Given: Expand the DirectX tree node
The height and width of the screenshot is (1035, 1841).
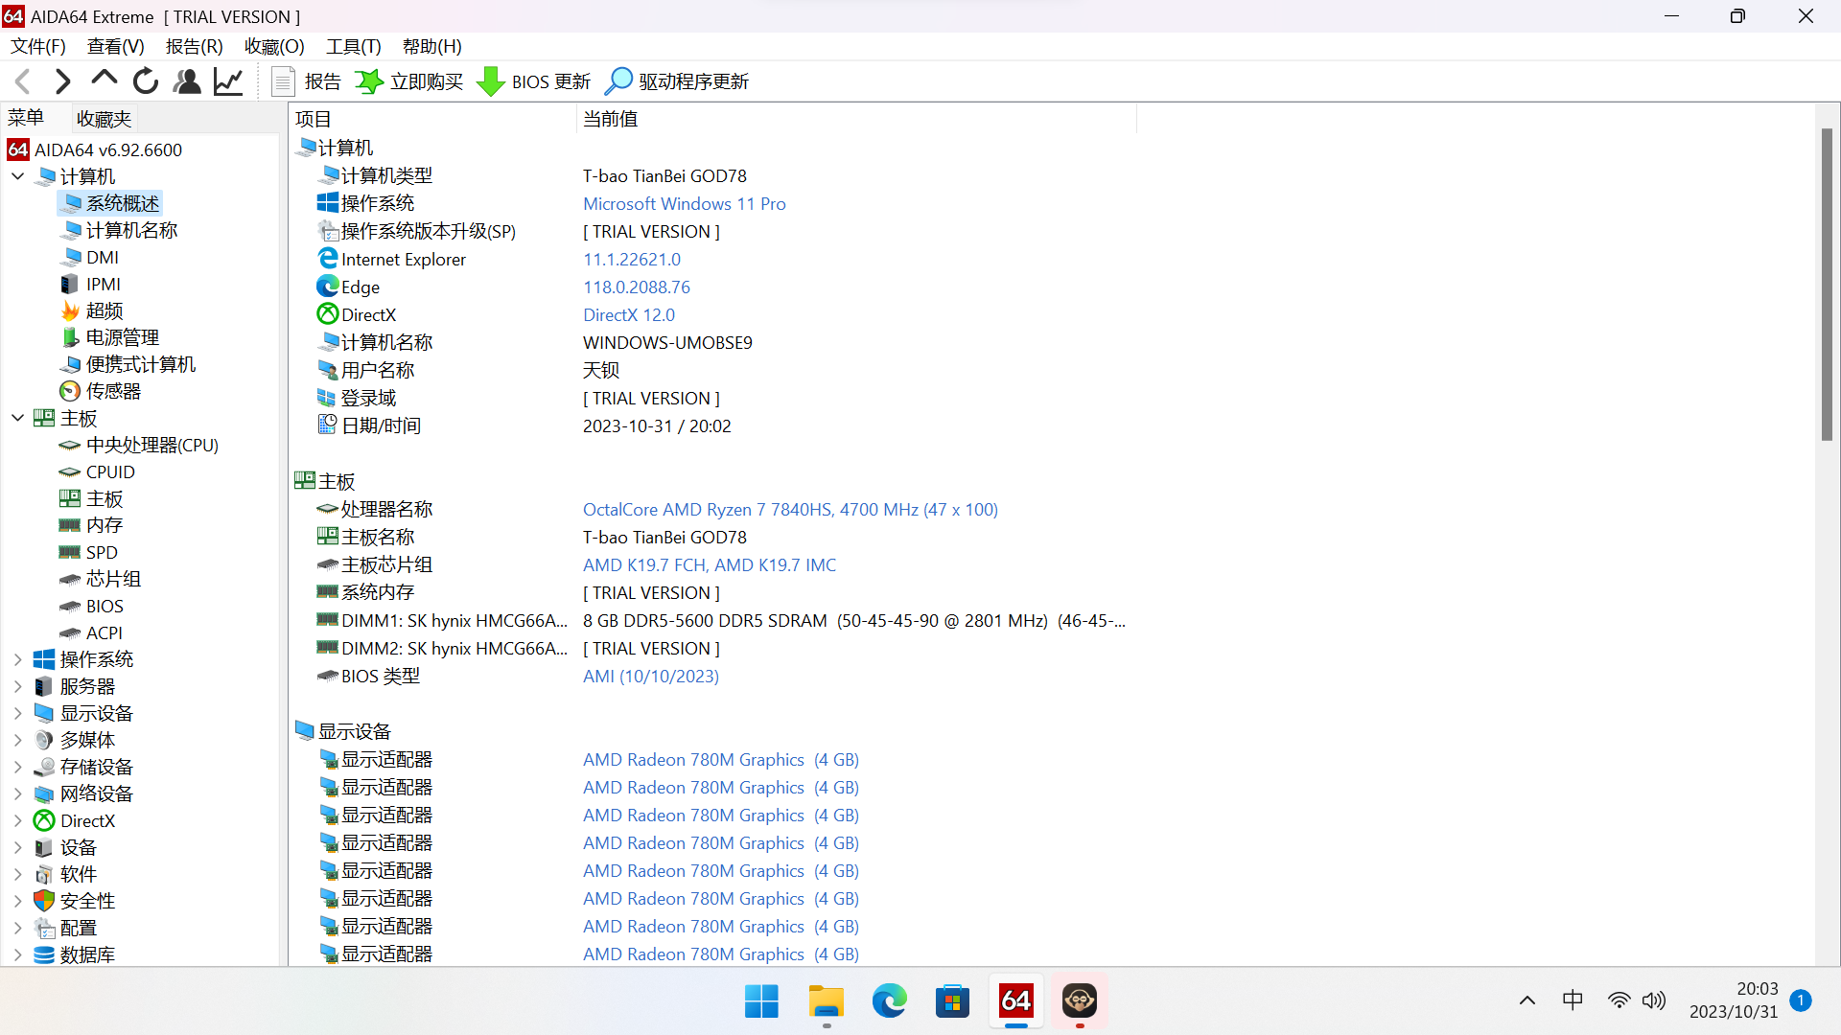Looking at the screenshot, I should [17, 820].
